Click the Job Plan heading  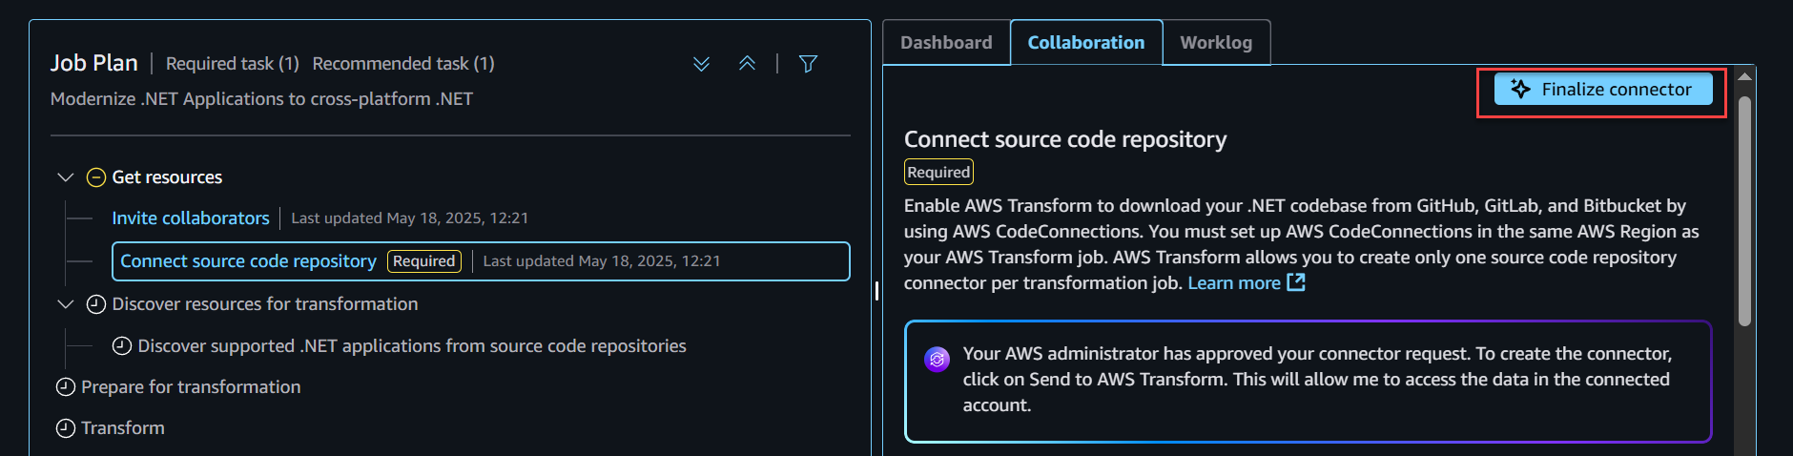click(94, 63)
